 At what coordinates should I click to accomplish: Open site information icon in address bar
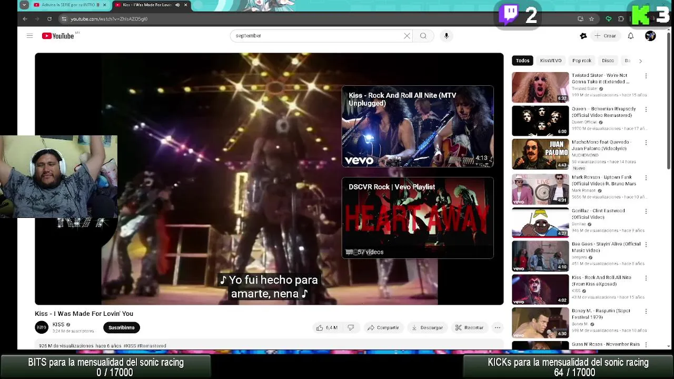(64, 19)
